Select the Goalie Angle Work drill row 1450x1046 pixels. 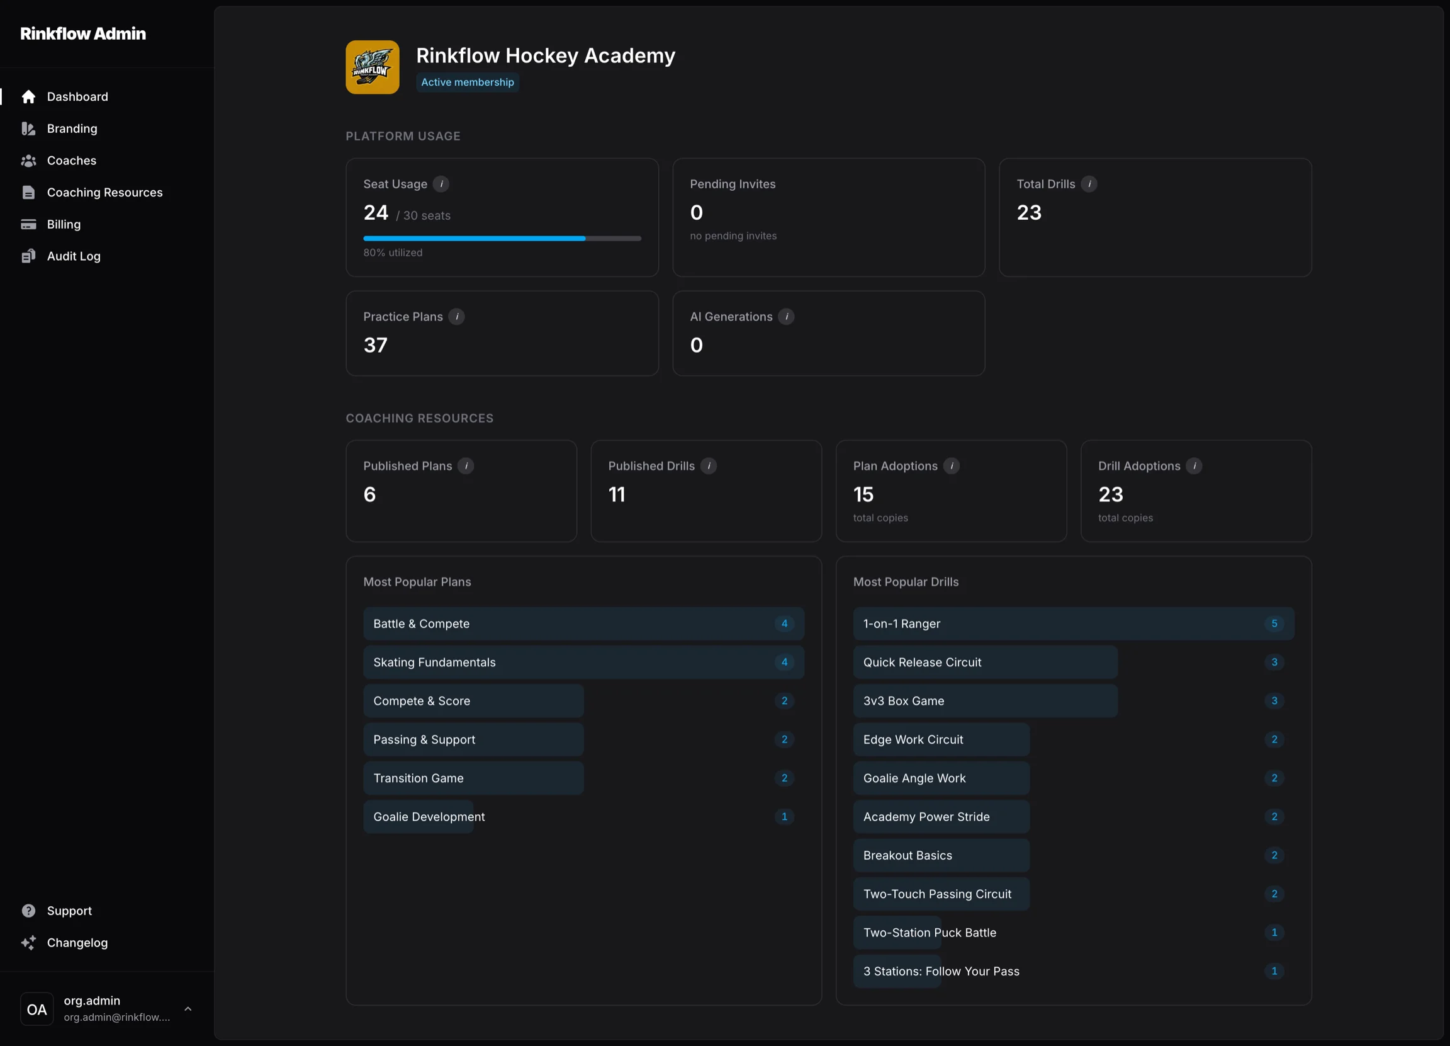(x=1074, y=778)
